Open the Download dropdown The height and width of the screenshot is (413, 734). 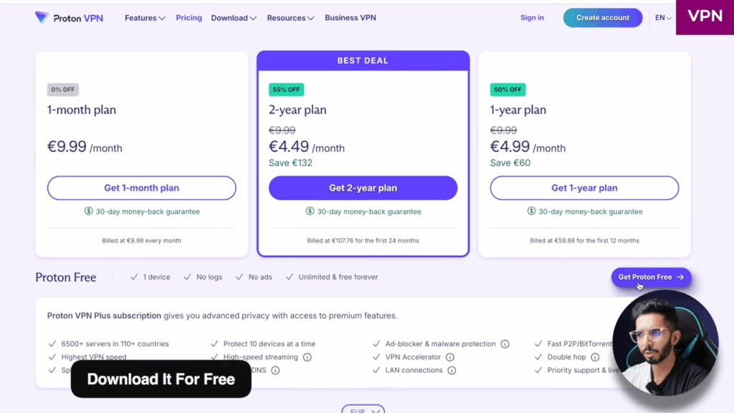[233, 18]
